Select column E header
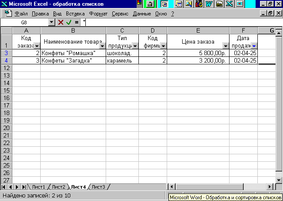Viewport: 283px width, 201px height. (198, 30)
